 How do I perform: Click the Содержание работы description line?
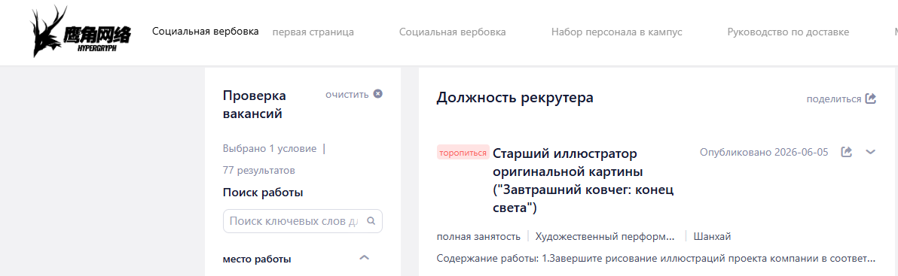pos(655,258)
